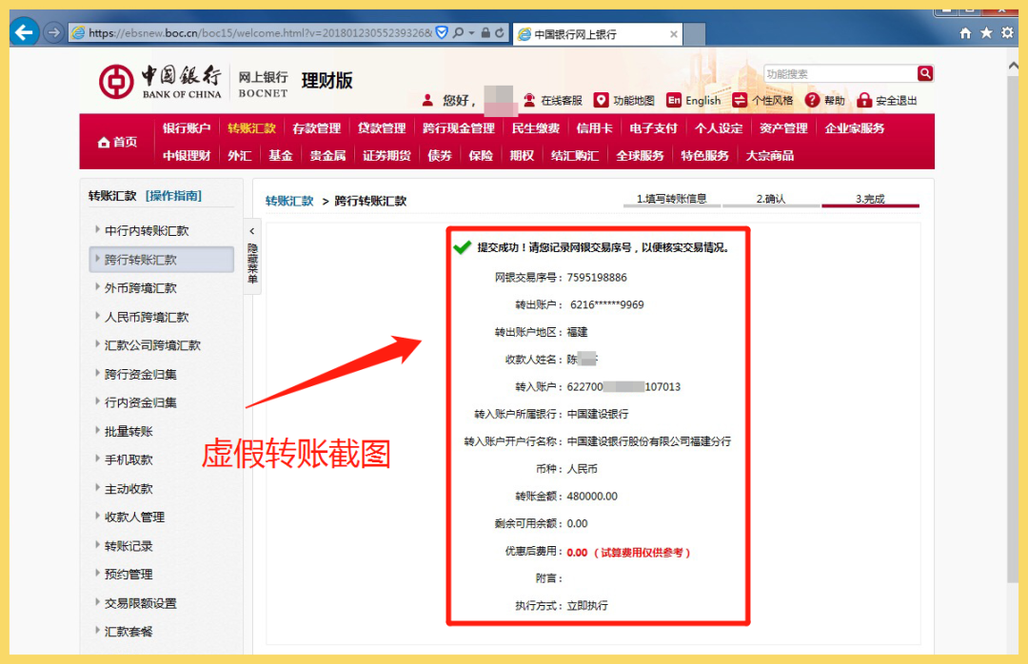Open the 操作指南 guide link
Screen dimensions: 1028x664
click(174, 195)
